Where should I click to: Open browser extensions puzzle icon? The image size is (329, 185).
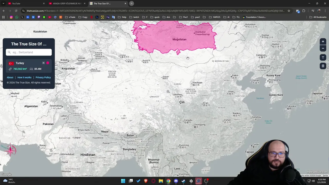[x=304, y=11]
